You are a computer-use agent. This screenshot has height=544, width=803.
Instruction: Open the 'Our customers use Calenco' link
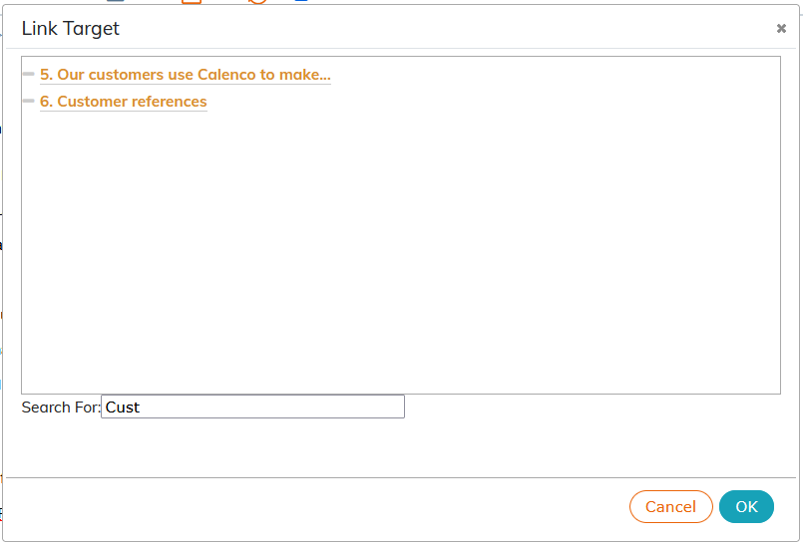tap(186, 75)
